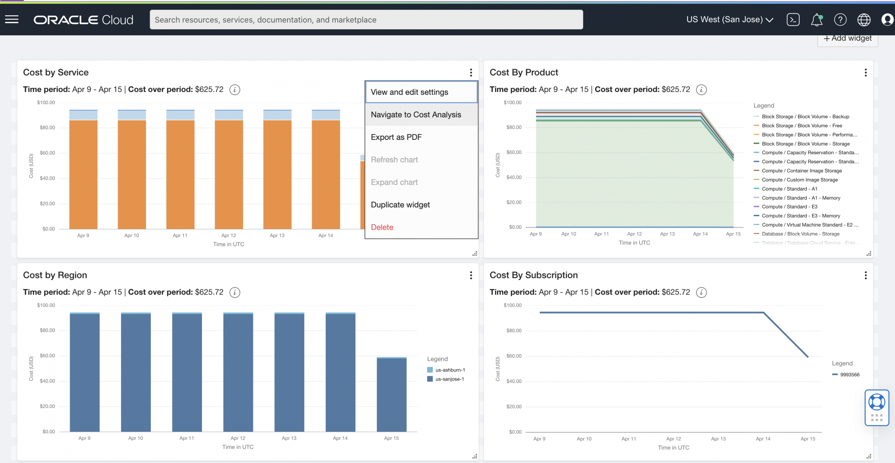
Task: Open the notifications bell
Action: pos(816,20)
